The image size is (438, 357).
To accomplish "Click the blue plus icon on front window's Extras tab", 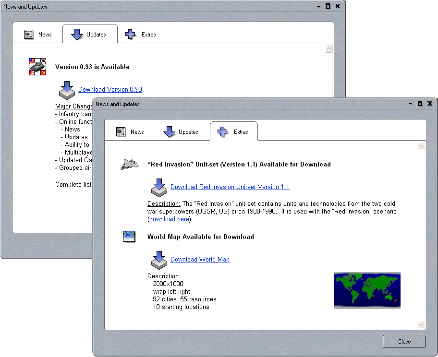I will click(x=222, y=132).
